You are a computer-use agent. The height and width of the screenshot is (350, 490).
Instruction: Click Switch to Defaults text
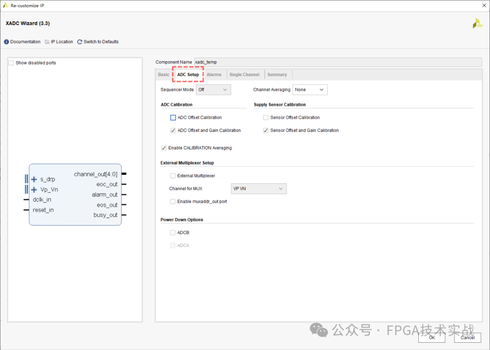tap(101, 42)
